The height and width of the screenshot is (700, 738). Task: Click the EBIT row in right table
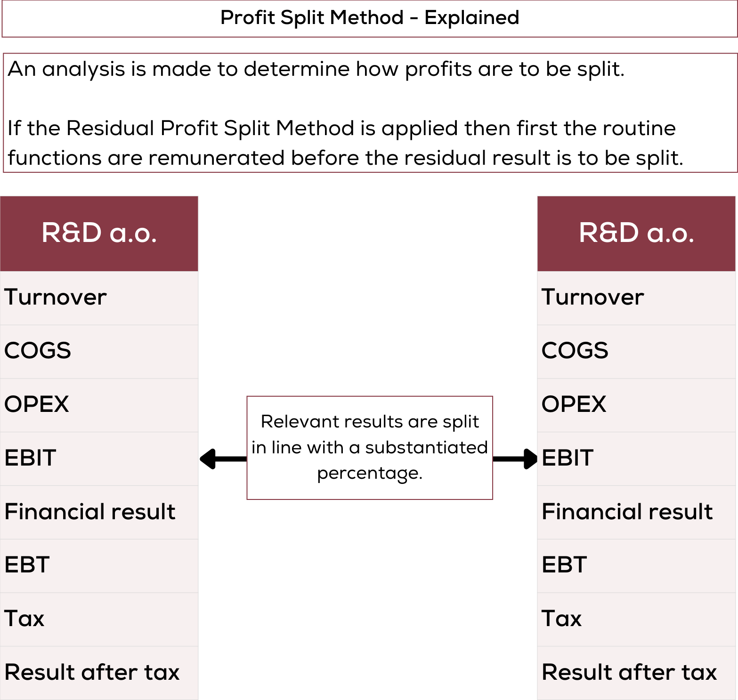(x=636, y=459)
